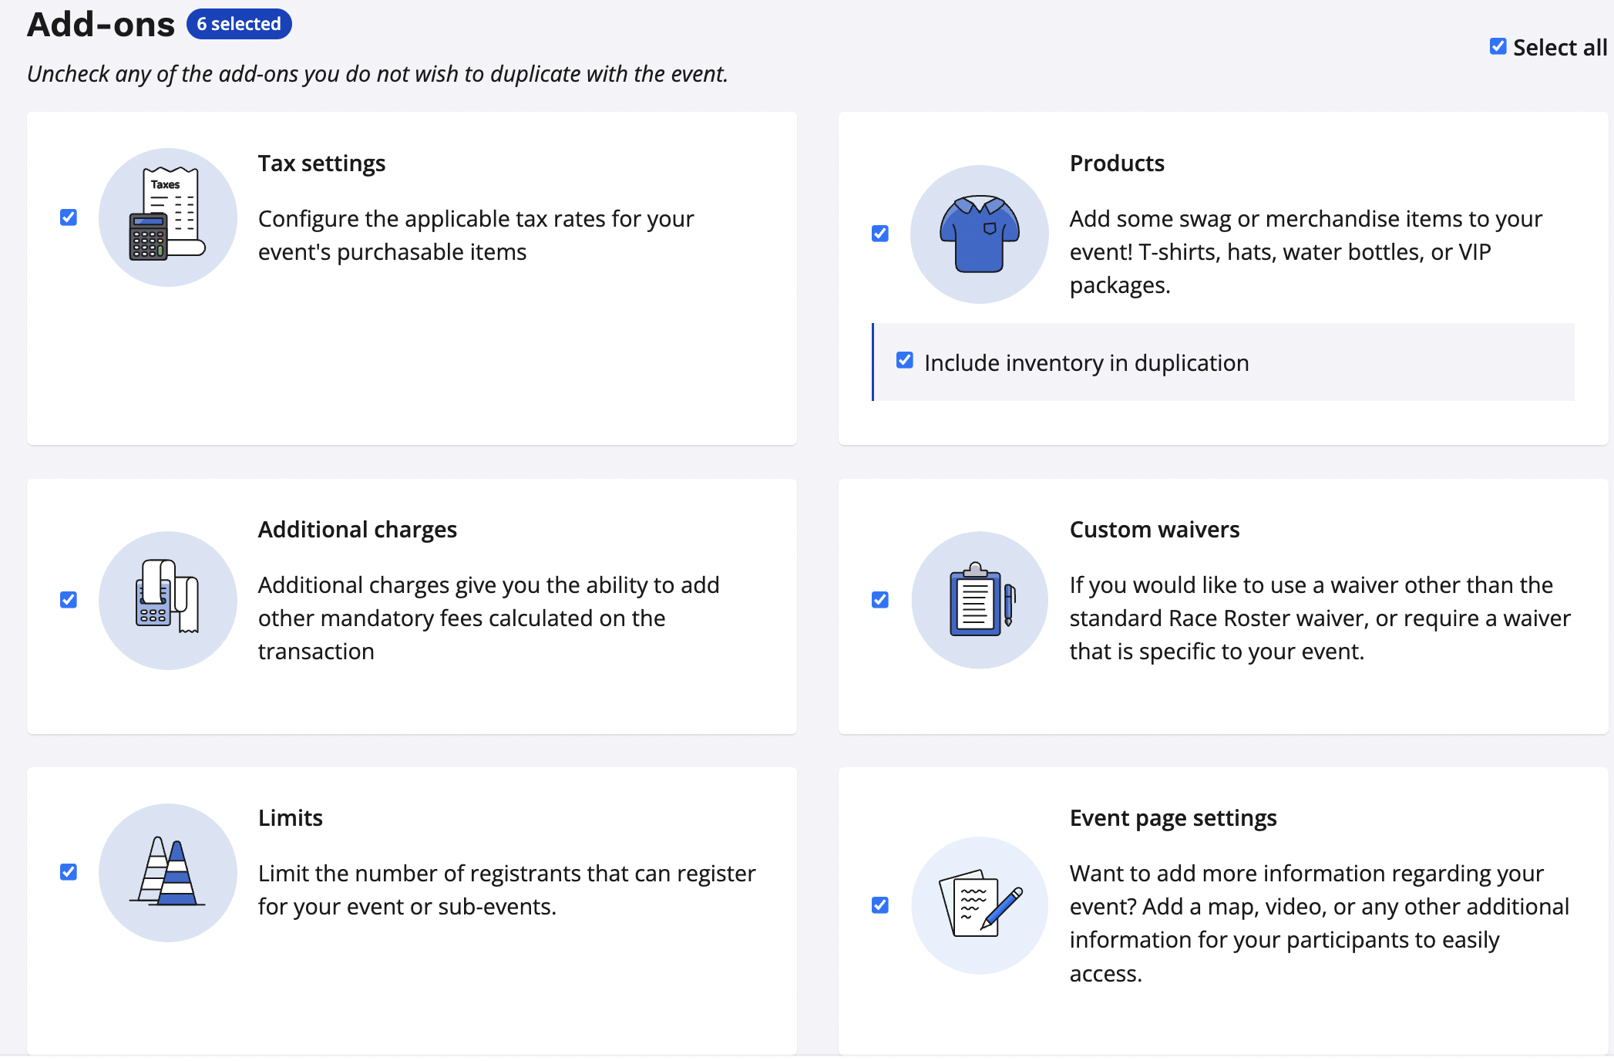Click the Limits traffic cones icon
The width and height of the screenshot is (1614, 1061).
point(167,872)
